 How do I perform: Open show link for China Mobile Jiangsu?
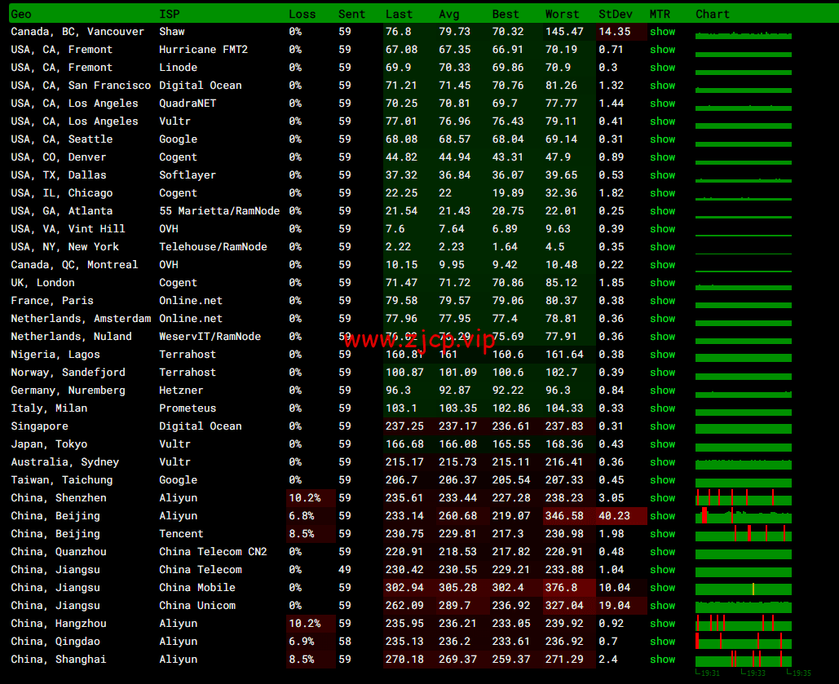coord(662,588)
